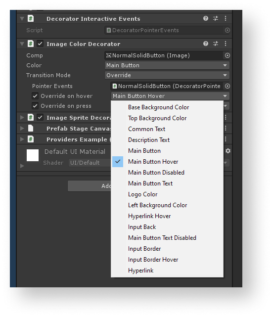
Task: Open help for Decorator Interactive Events
Action: click(x=205, y=18)
